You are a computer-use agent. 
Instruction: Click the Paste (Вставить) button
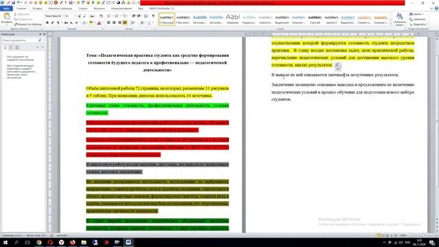click(x=6, y=19)
